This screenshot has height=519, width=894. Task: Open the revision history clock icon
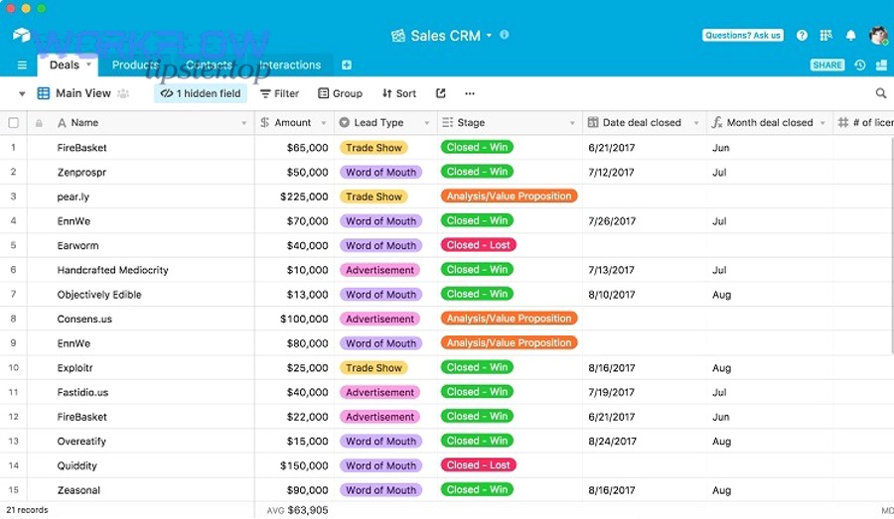coord(860,65)
